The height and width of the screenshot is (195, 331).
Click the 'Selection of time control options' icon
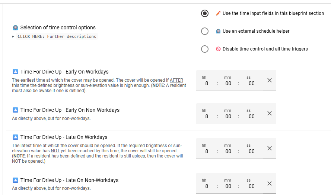[x=15, y=27]
